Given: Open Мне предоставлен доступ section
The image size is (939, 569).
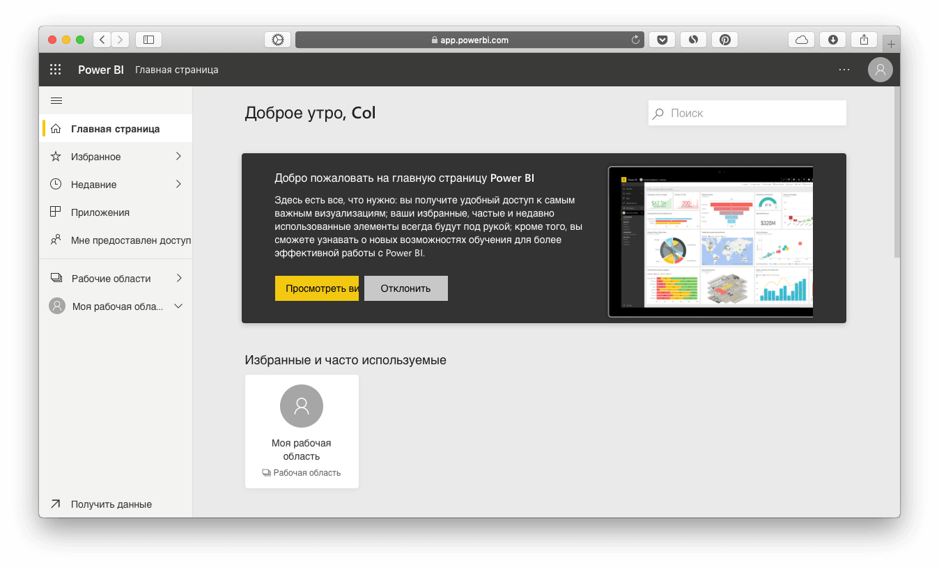Looking at the screenshot, I should coord(116,240).
